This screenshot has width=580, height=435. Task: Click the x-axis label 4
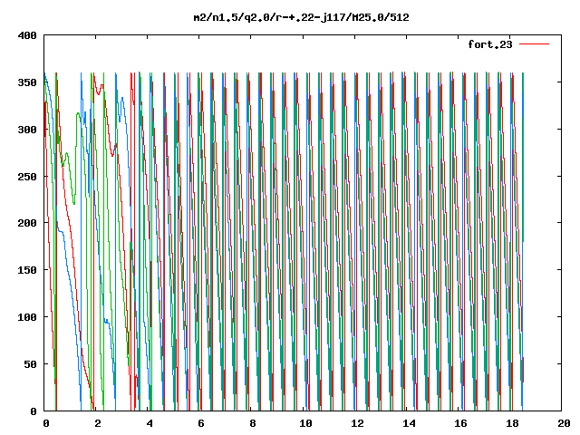pyautogui.click(x=149, y=423)
